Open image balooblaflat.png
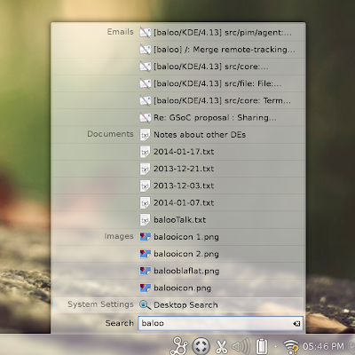Image resolution: width=355 pixels, height=355 pixels. [x=178, y=271]
